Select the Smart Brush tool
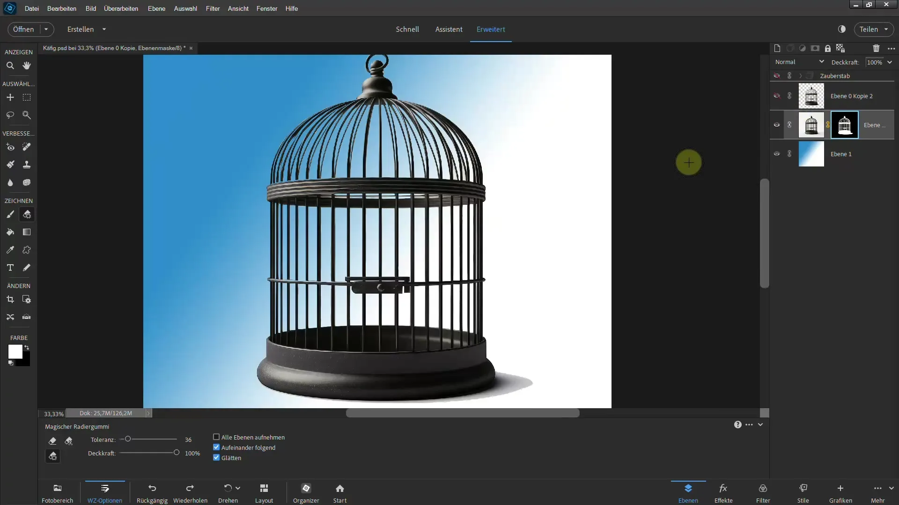This screenshot has width=899, height=505. pyautogui.click(x=10, y=165)
